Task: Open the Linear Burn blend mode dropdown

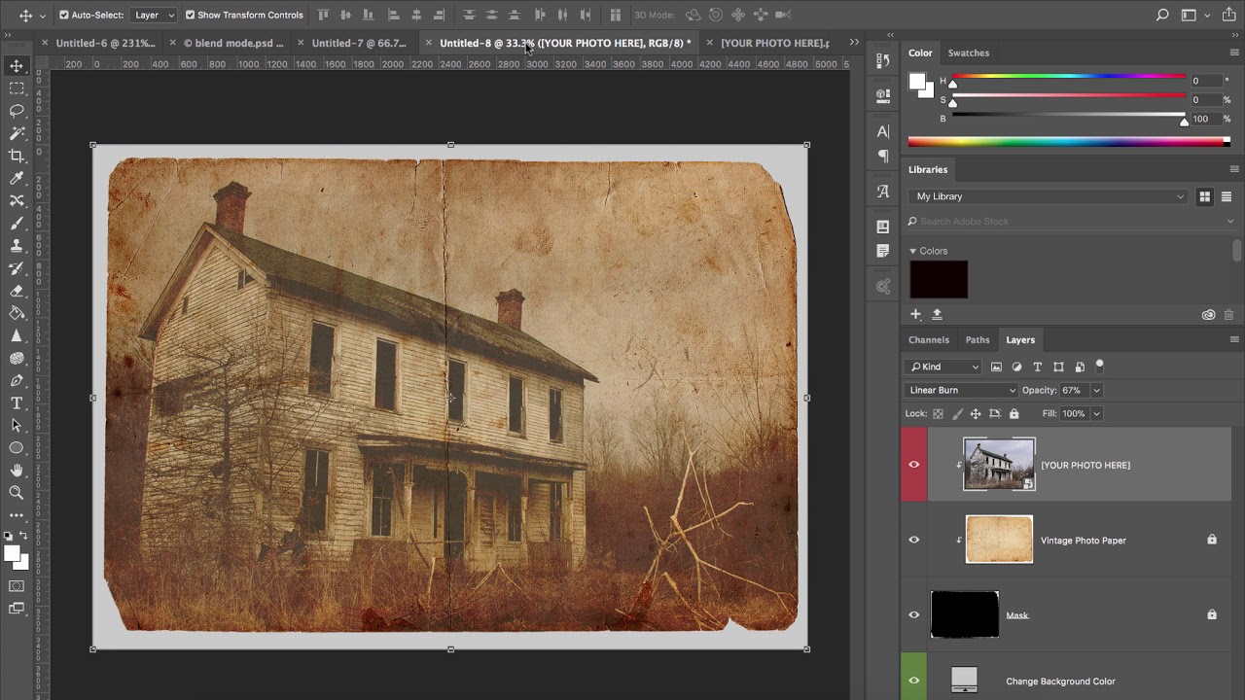Action: tap(961, 390)
